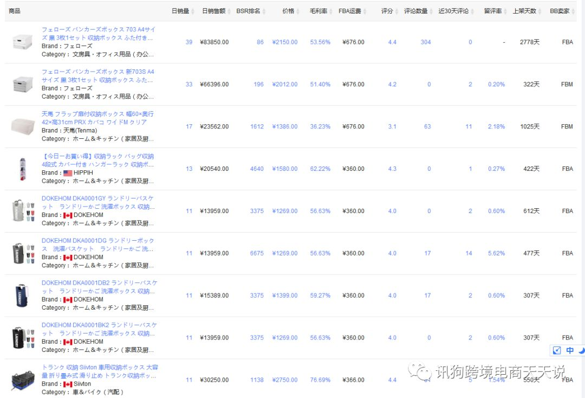Click the gross margin value 76.69%
This screenshot has height=398, width=585.
(320, 380)
